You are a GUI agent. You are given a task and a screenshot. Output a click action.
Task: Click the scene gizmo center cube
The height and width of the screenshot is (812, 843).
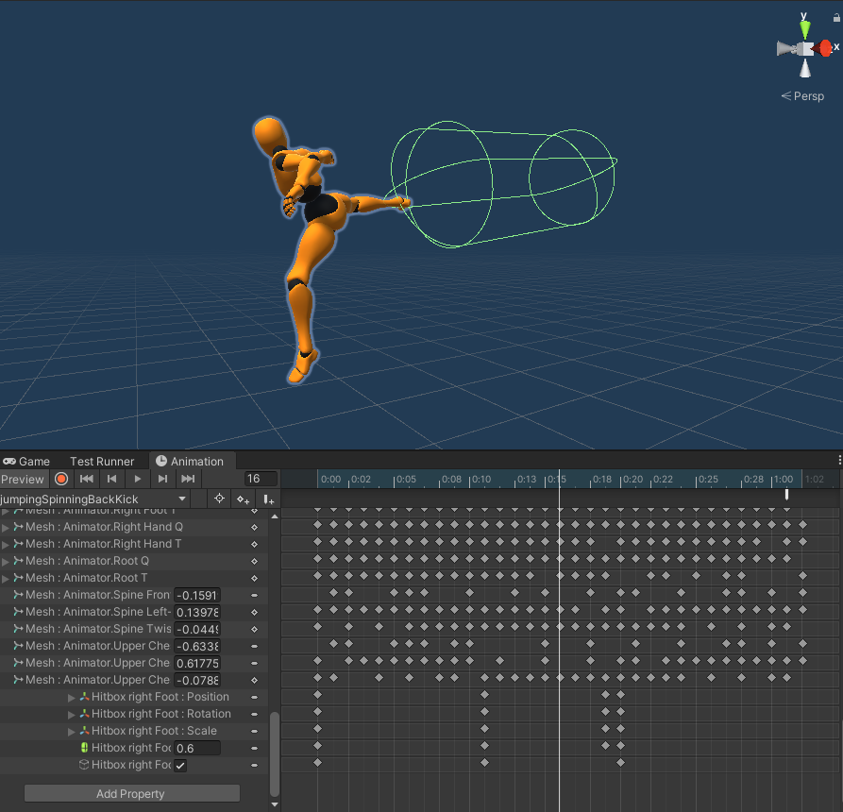point(805,48)
